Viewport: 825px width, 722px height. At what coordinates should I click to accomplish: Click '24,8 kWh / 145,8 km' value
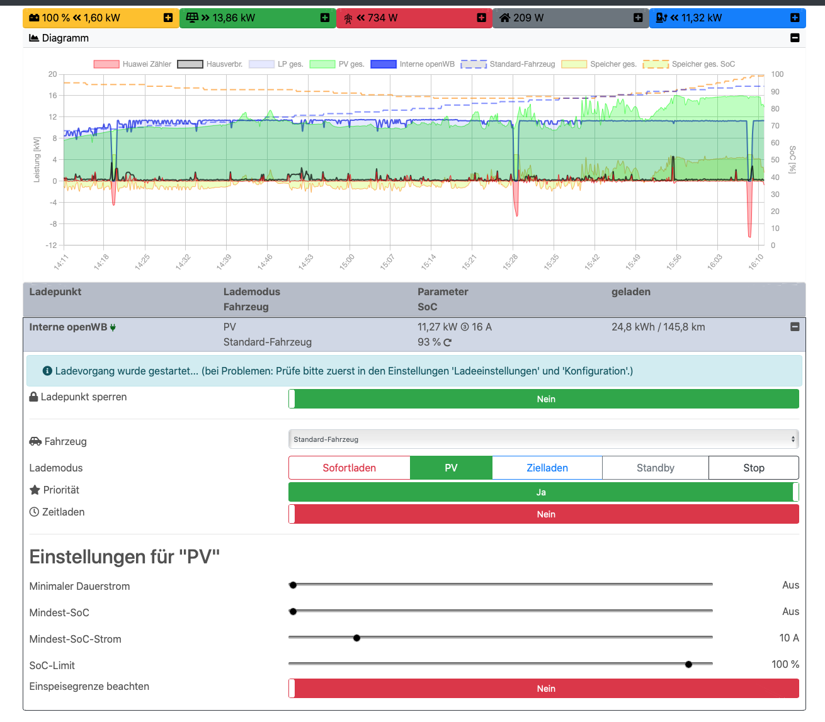click(658, 327)
